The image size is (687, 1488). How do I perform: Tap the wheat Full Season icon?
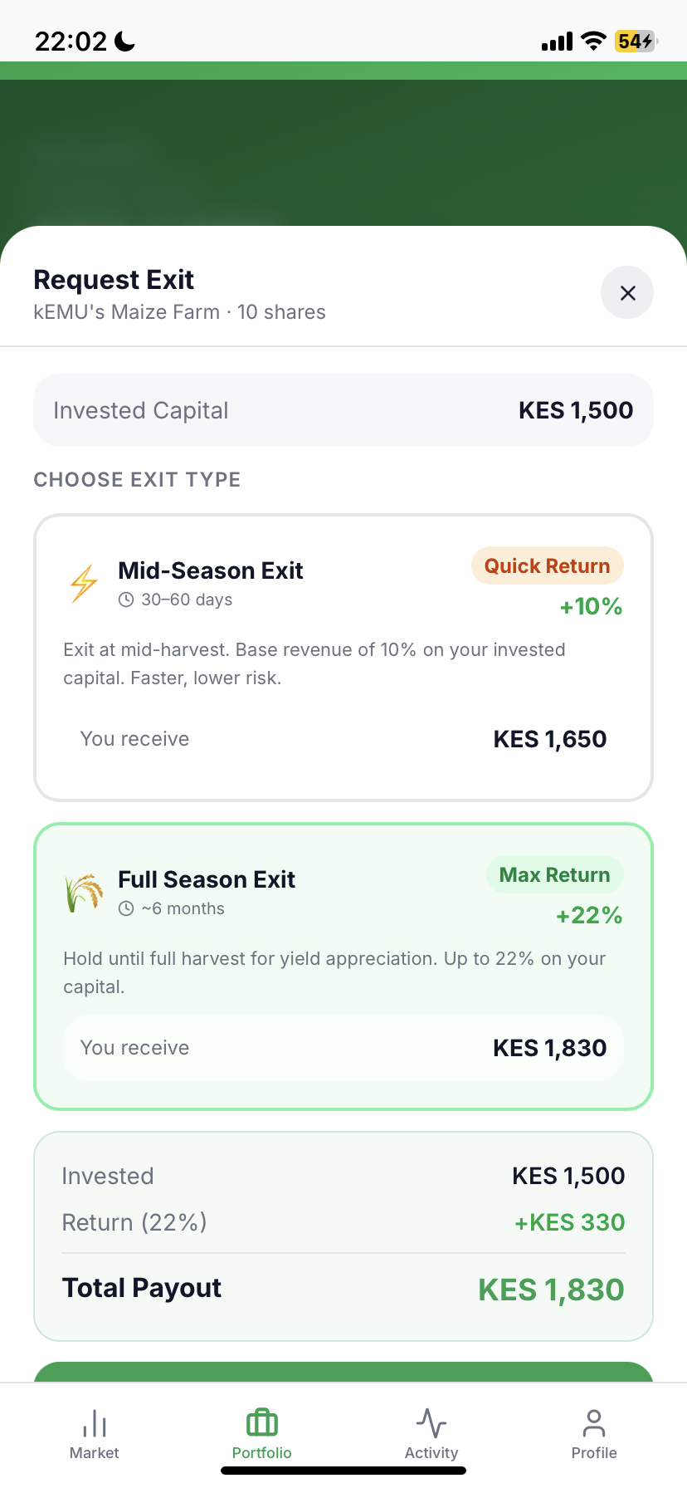coord(84,893)
